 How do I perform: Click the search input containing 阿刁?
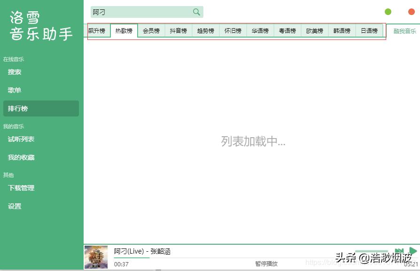click(141, 11)
